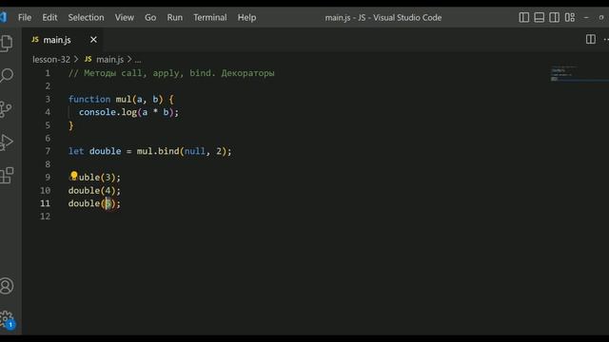This screenshot has height=342, width=609.
Task: Click 'double(4);' on line 10
Action: click(94, 190)
